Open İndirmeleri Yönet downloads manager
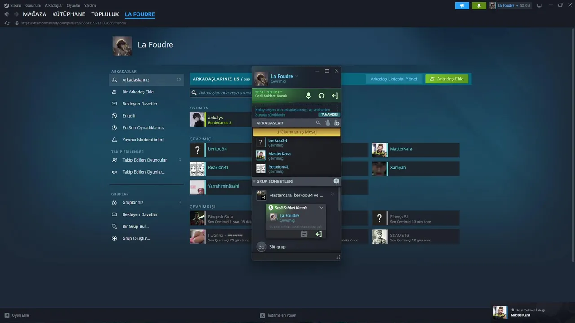Image resolution: width=575 pixels, height=323 pixels. point(278,315)
